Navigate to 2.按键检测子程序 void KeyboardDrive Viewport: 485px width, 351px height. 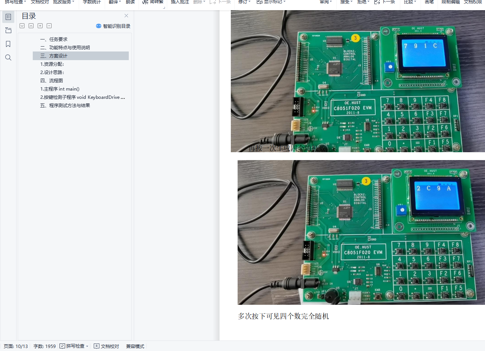(x=83, y=97)
